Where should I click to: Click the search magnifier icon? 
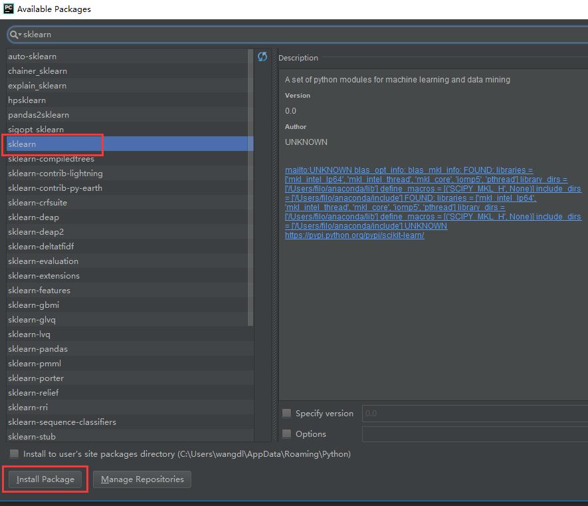(14, 35)
